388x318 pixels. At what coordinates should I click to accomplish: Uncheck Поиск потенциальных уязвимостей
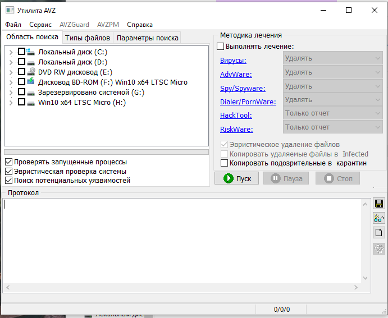(8, 181)
